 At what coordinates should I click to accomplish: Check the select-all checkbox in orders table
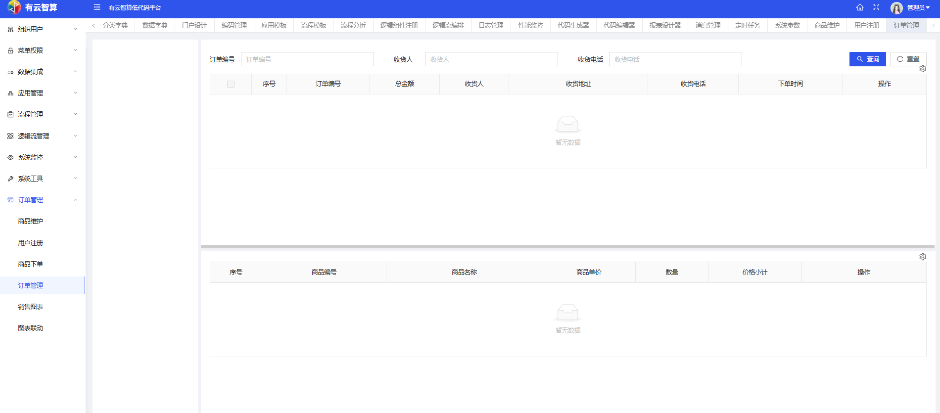point(231,84)
